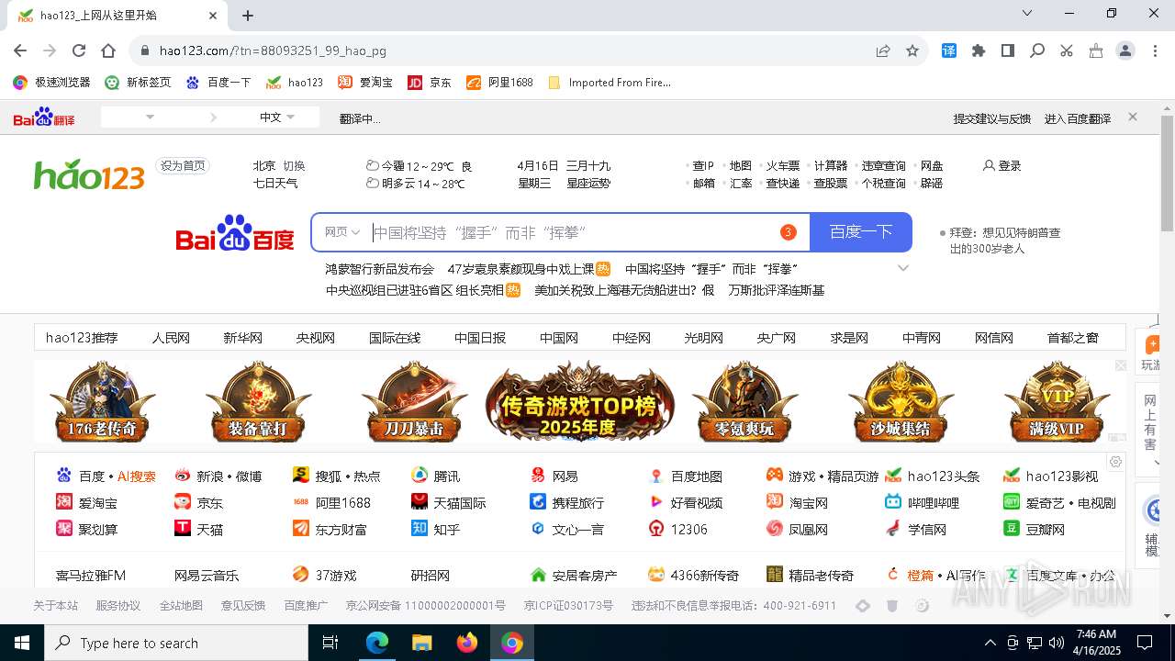
Task: Open Windows notification center icon
Action: 1145,643
